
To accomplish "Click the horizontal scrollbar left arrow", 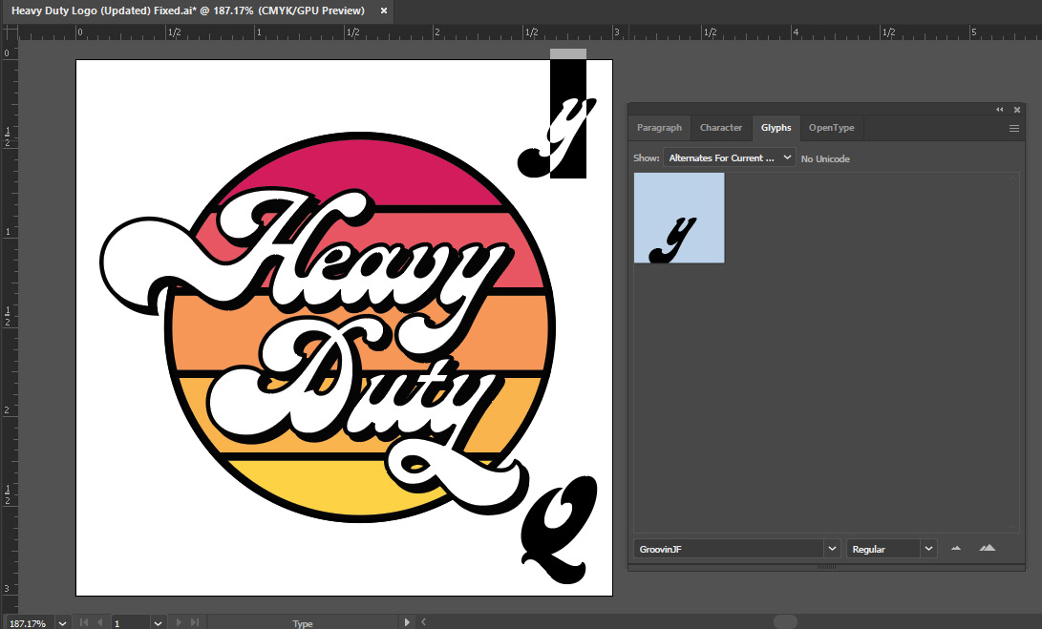I will coord(423,622).
